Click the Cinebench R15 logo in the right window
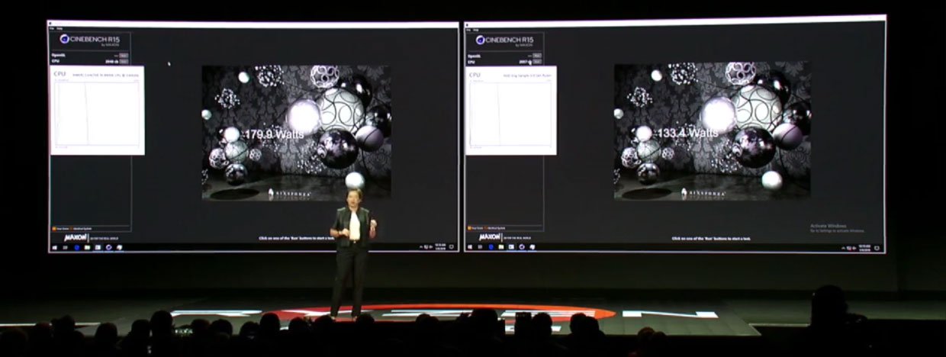This screenshot has width=946, height=357. click(x=504, y=40)
